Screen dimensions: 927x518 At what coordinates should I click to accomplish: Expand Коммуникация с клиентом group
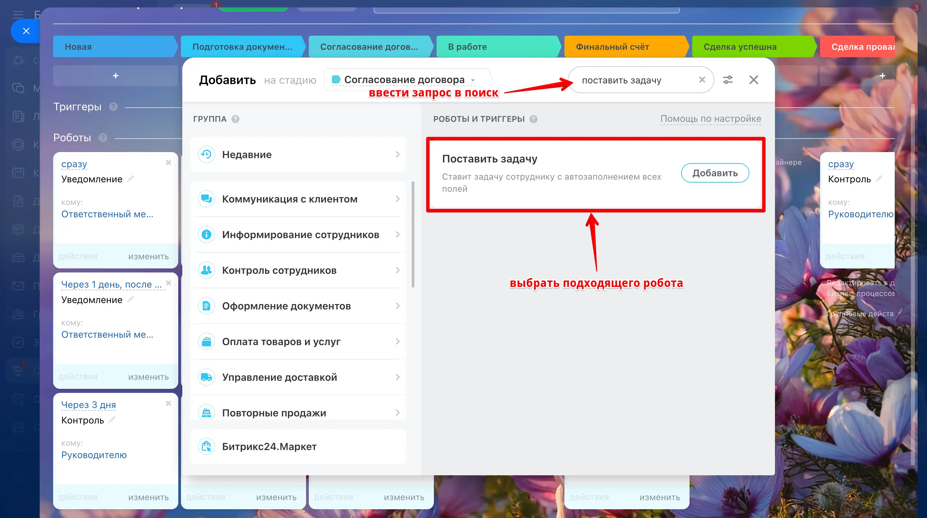299,199
